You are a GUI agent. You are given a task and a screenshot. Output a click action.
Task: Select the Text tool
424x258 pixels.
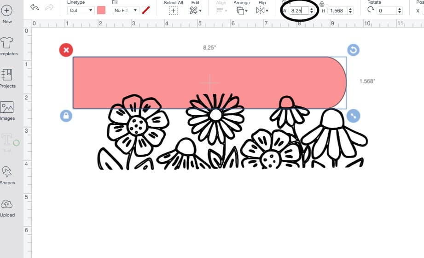point(7,140)
